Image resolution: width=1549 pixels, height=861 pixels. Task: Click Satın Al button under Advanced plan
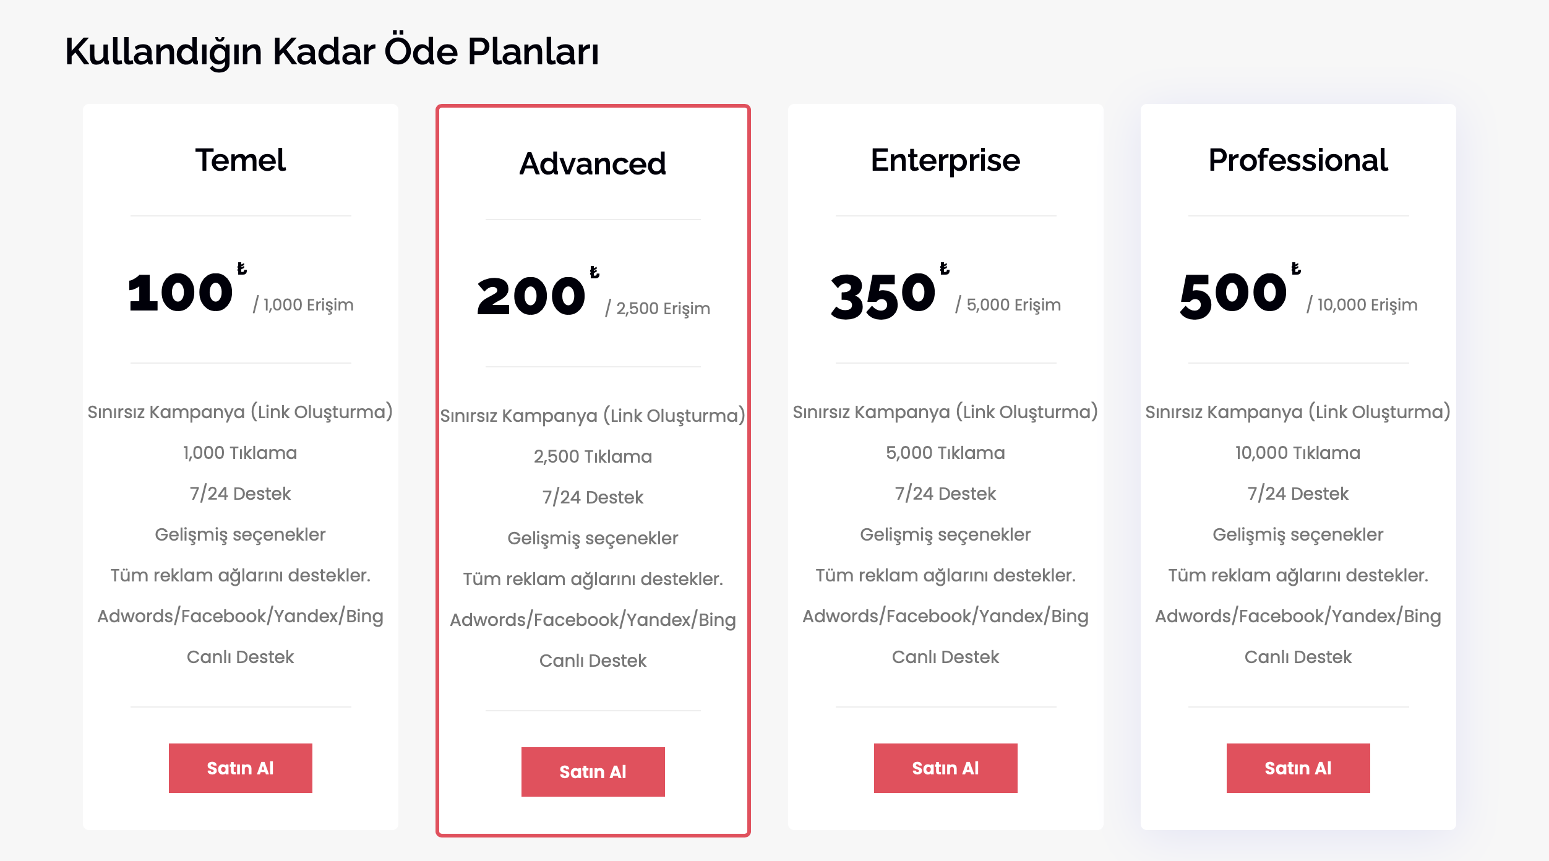click(593, 772)
